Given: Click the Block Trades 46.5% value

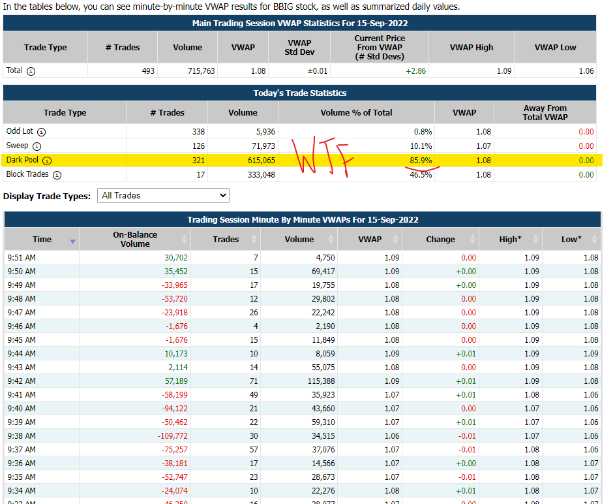Looking at the screenshot, I should click(421, 175).
